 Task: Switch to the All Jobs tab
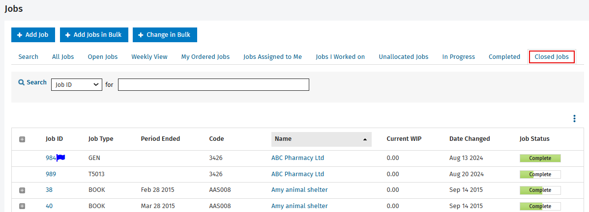pyautogui.click(x=63, y=57)
